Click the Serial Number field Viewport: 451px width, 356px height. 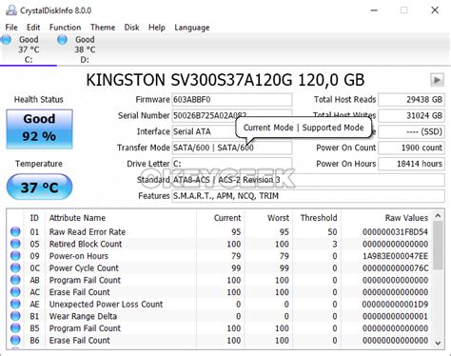pyautogui.click(x=232, y=115)
